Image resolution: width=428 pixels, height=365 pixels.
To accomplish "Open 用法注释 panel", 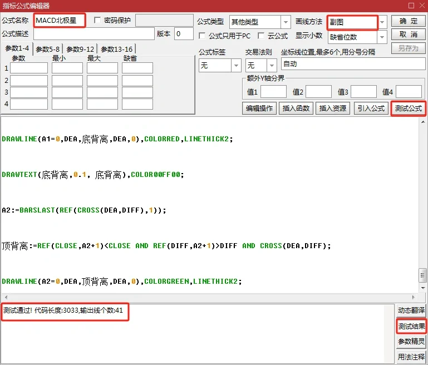I will (411, 357).
